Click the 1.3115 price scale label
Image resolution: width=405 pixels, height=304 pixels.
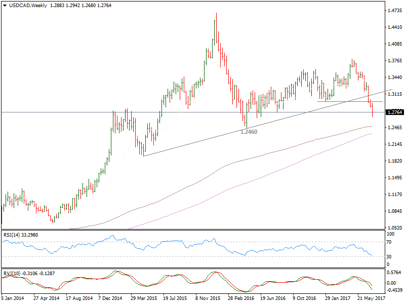[x=394, y=94]
